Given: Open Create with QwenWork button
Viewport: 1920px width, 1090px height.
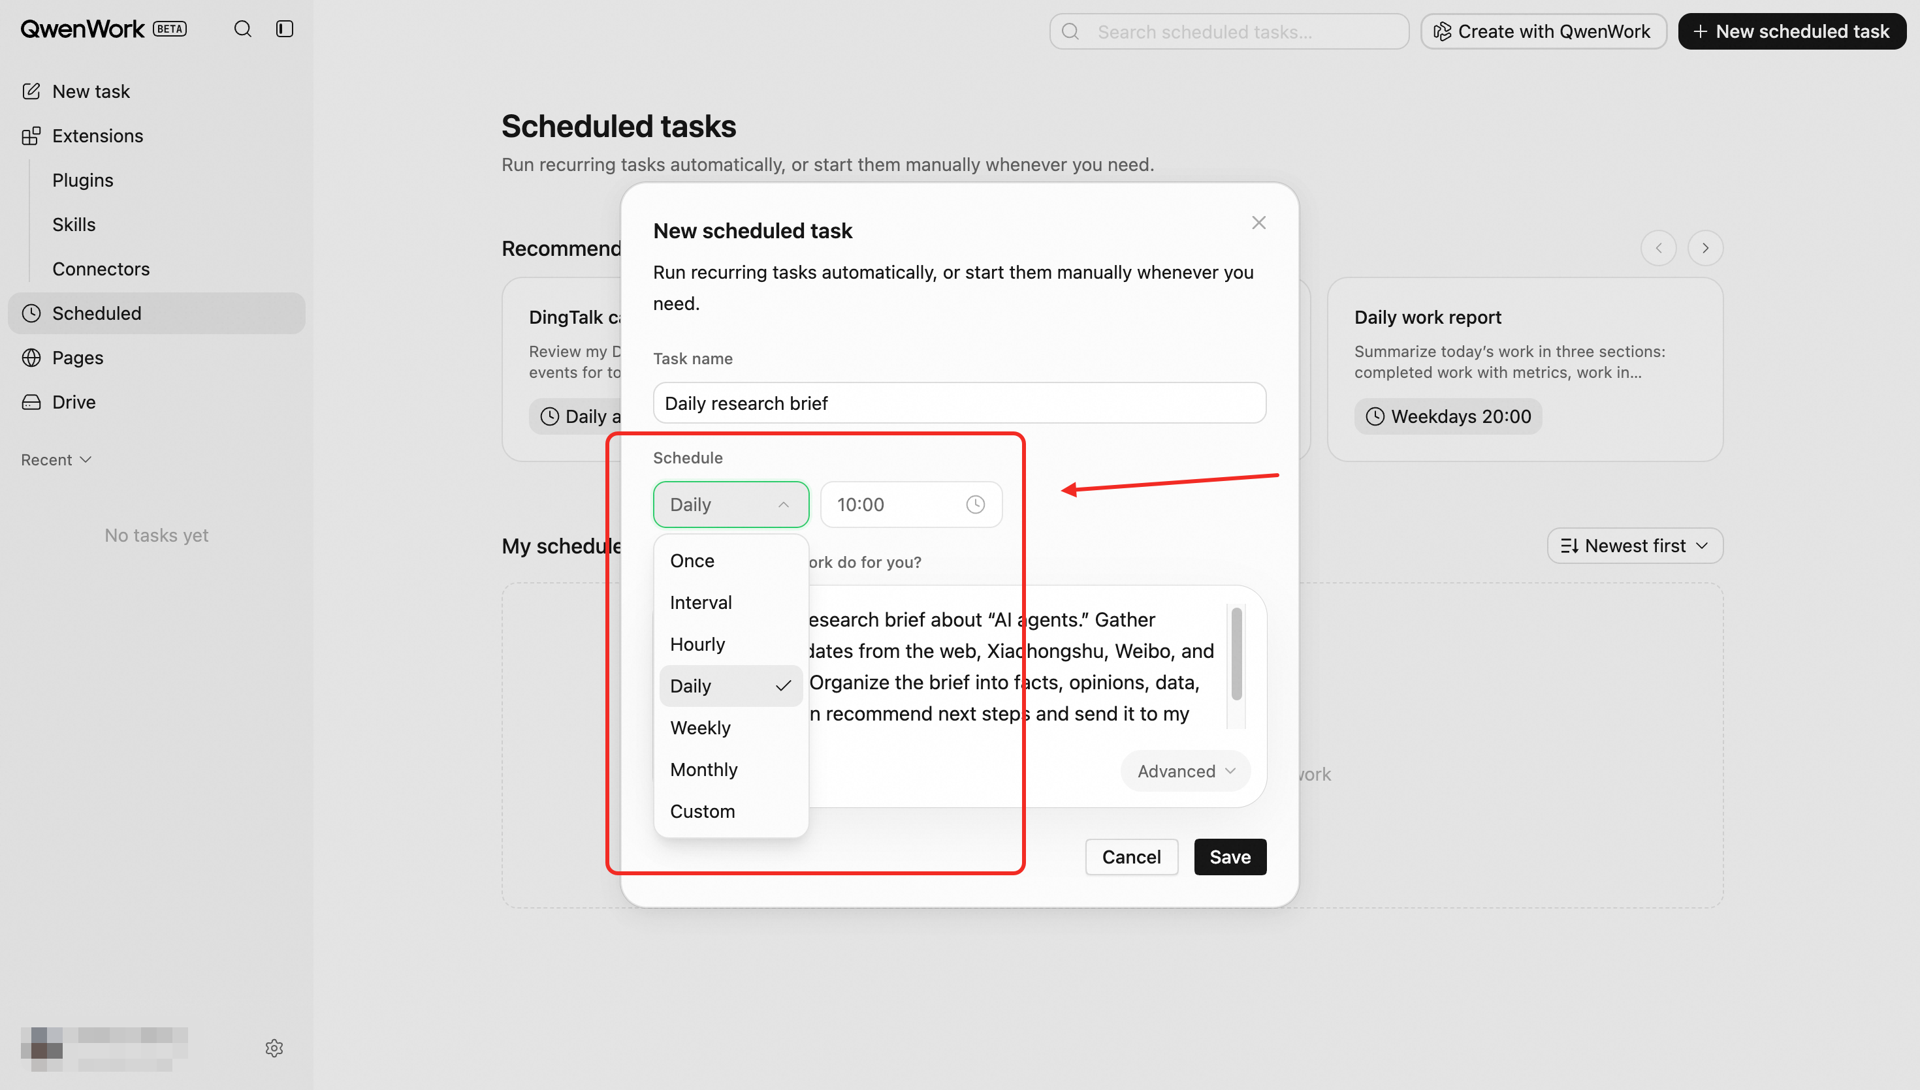Looking at the screenshot, I should [1543, 31].
